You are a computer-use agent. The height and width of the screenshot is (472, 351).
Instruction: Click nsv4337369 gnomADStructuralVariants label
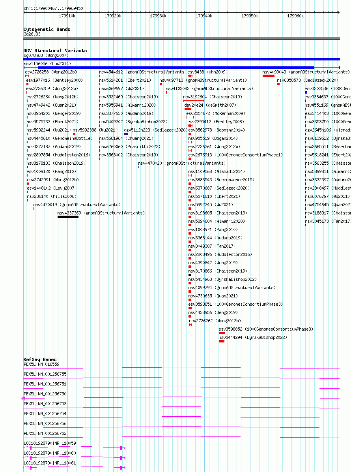coord(101,213)
